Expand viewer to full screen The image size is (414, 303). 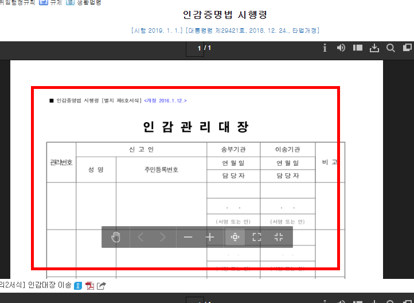click(257, 237)
